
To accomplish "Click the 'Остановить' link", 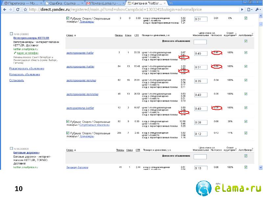I will [x=16, y=80].
